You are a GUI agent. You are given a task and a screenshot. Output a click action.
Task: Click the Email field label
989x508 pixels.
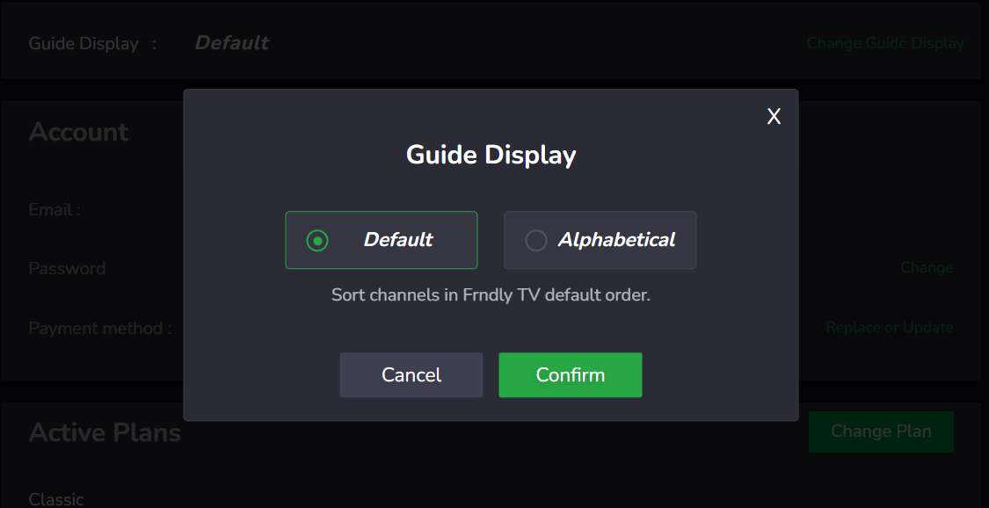(x=55, y=209)
